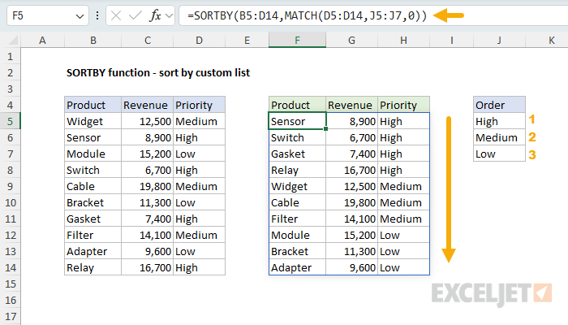
Task: Click the 'Revenue' header in column C
Action: [x=147, y=105]
